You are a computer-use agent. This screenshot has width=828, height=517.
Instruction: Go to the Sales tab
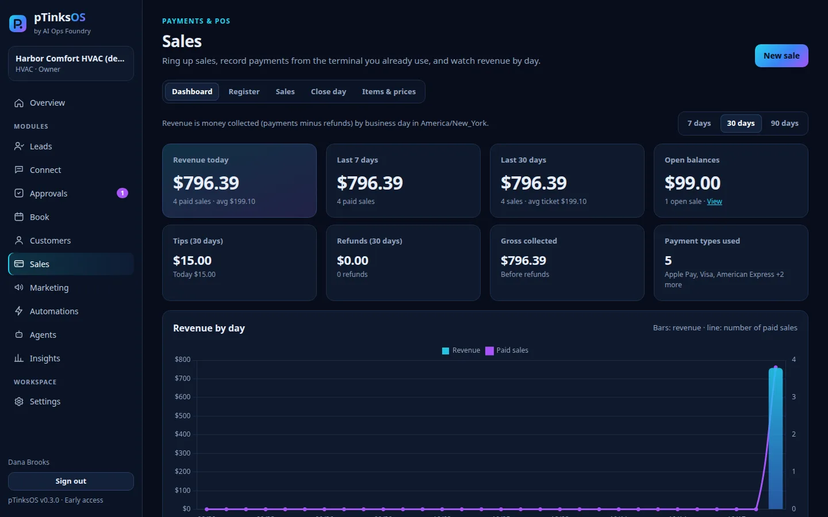point(285,92)
